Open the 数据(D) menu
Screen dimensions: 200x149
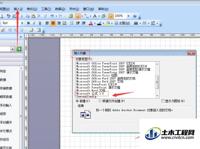(60, 9)
